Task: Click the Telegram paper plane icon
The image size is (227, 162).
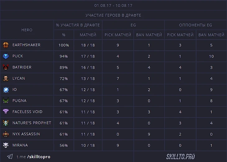Action: point(10,157)
